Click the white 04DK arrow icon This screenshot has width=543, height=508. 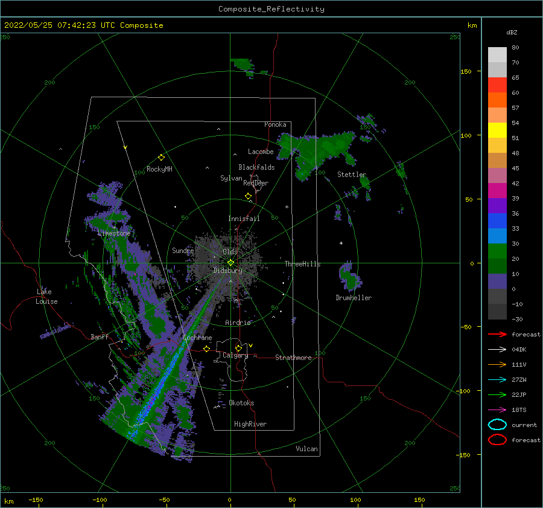(x=497, y=350)
